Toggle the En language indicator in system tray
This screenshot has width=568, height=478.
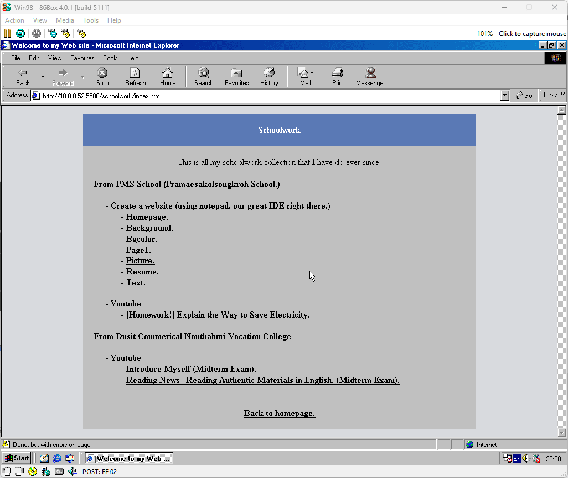pos(517,458)
